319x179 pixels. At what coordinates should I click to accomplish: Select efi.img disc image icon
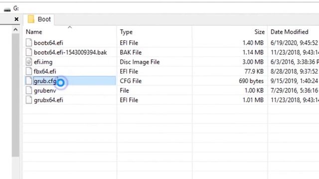(29, 62)
